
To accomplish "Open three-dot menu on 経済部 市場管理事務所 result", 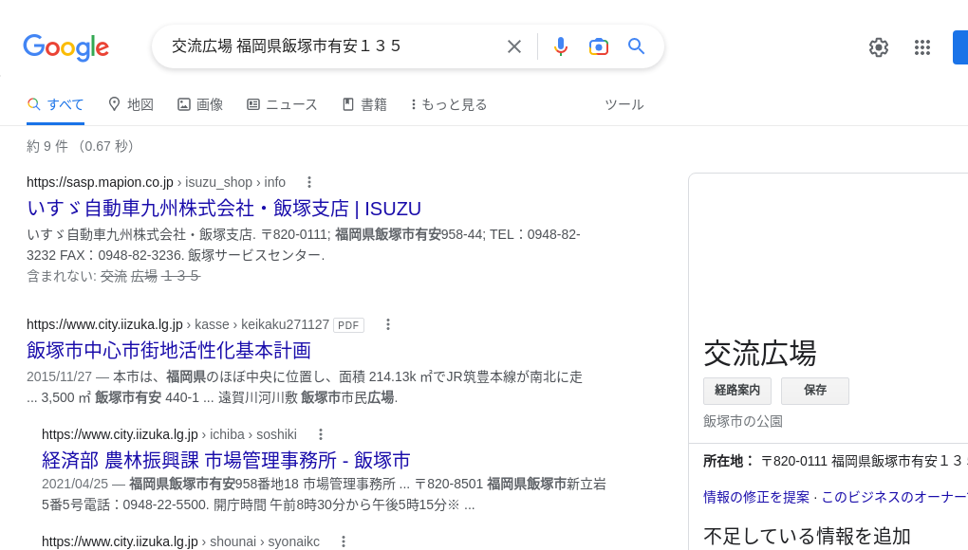I will (x=320, y=433).
